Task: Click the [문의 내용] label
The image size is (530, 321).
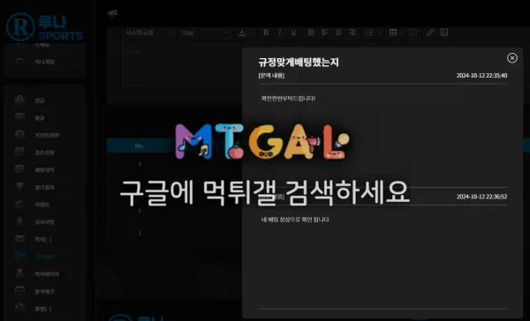Action: pos(271,76)
